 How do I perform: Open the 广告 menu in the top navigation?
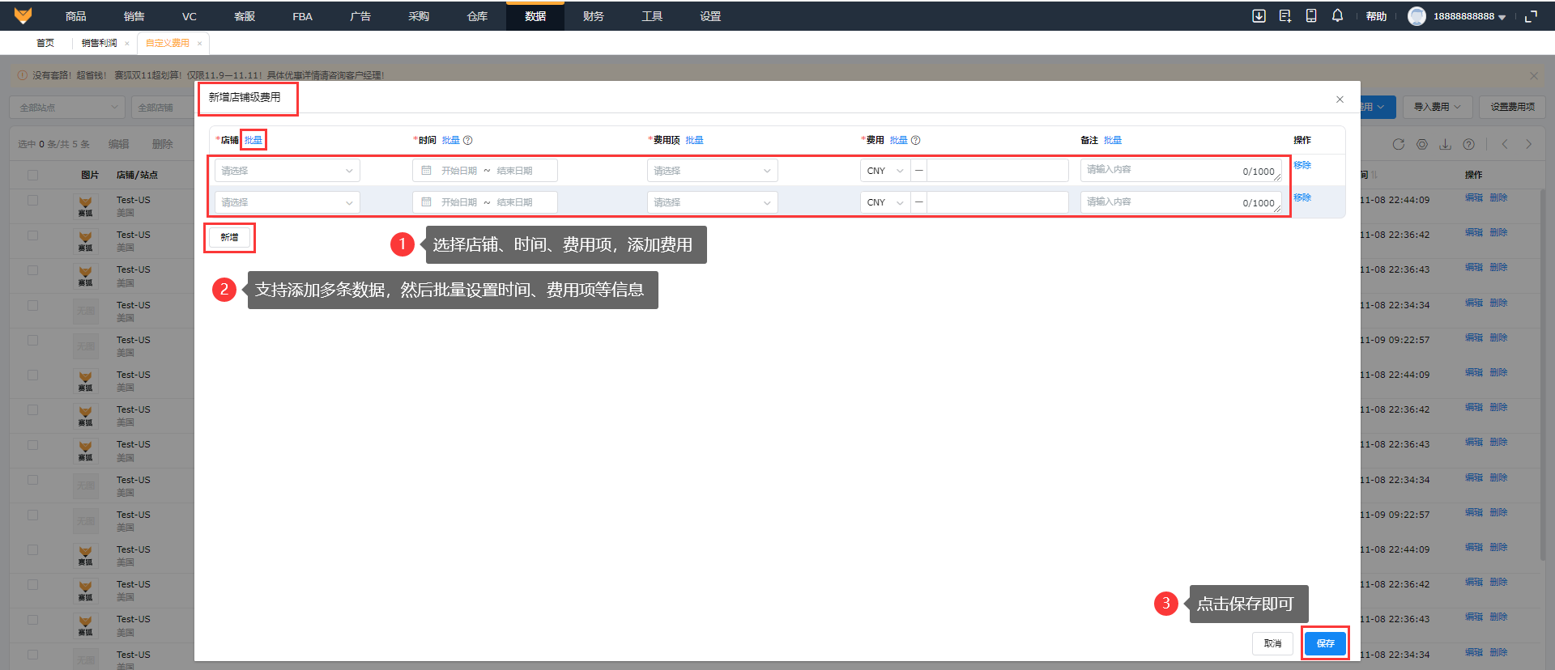360,16
